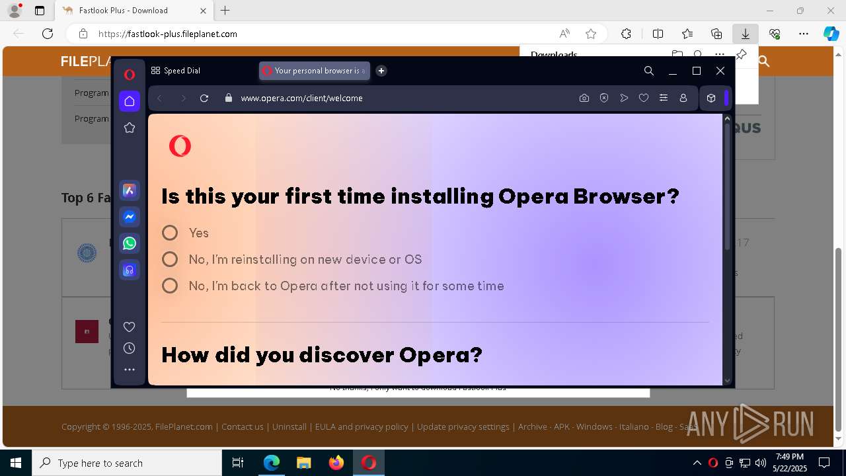This screenshot has width=846, height=476.
Task: Open Task View on taskbar
Action: tap(238, 463)
